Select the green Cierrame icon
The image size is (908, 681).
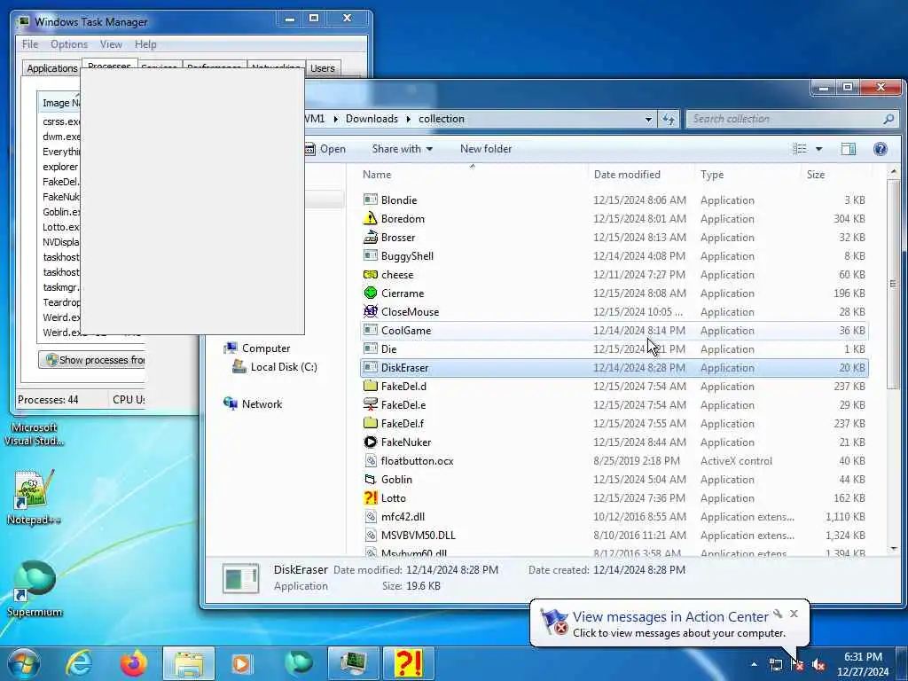coord(370,293)
